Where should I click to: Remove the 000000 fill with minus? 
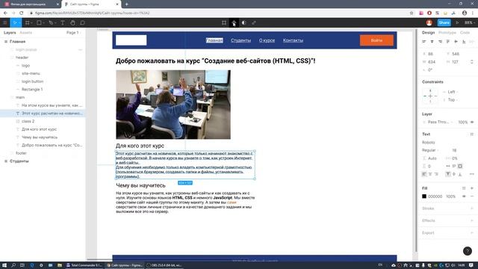(x=471, y=197)
